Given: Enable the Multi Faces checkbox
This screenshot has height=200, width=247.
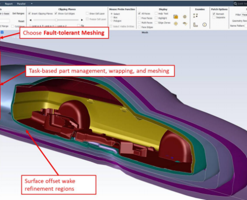Looking at the screenshot, I should click(139, 22).
